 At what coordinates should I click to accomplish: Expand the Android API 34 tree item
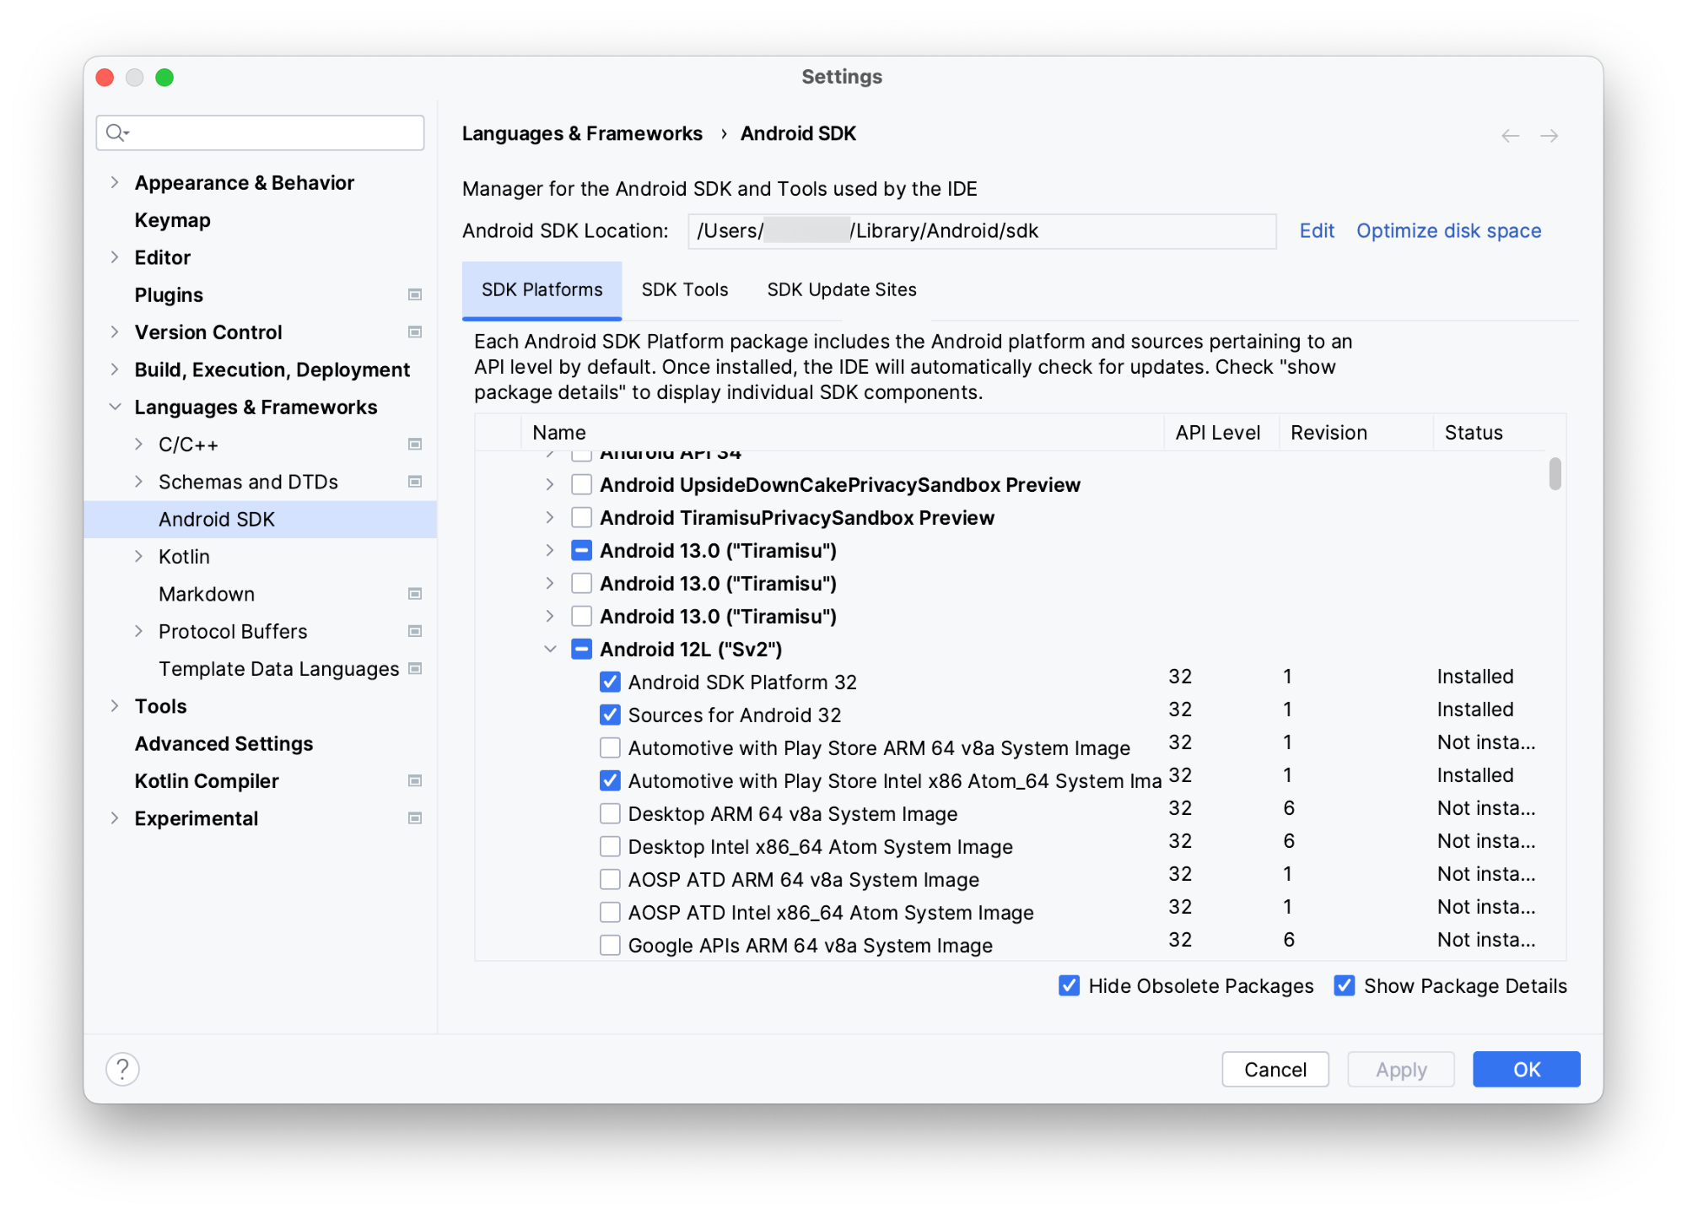point(549,452)
